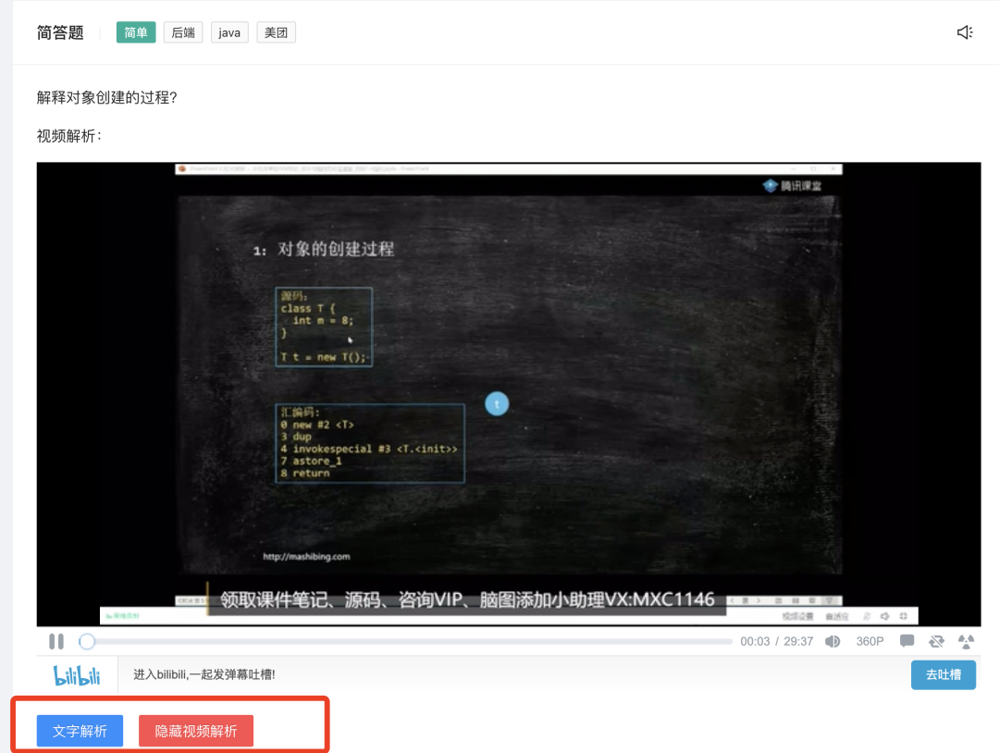Click the danmaku input field text
The width and height of the screenshot is (999, 753).
click(x=204, y=674)
